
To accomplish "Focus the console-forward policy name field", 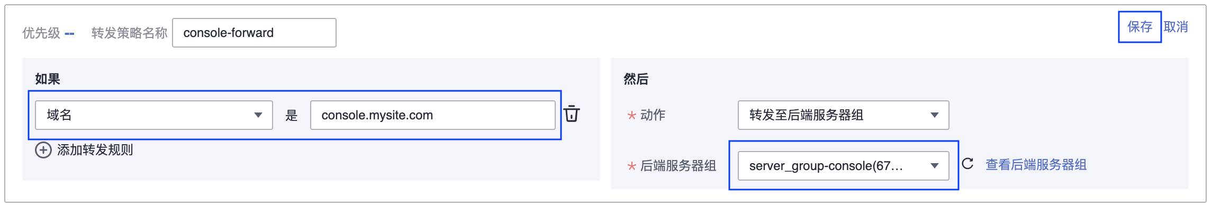I will coord(254,33).
